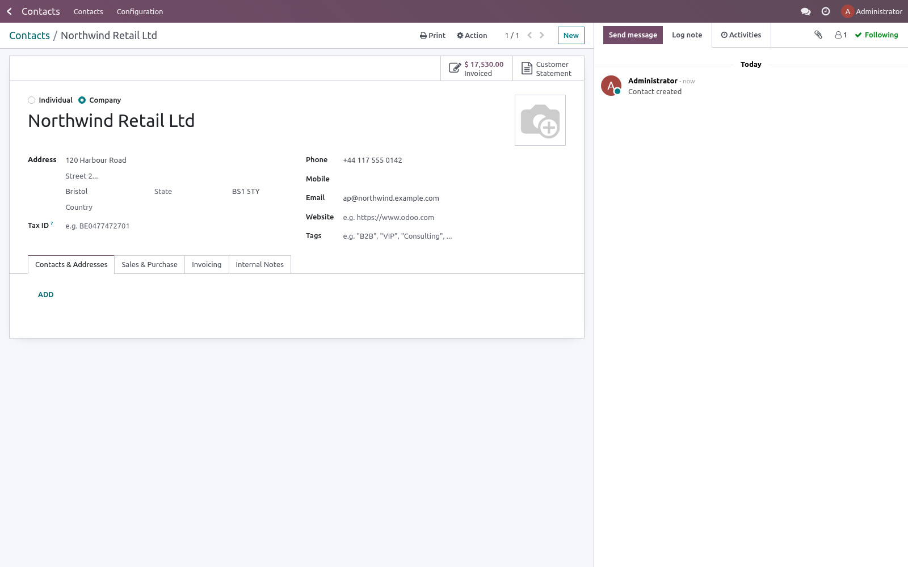
Task: Go to previous record arrow
Action: (529, 35)
